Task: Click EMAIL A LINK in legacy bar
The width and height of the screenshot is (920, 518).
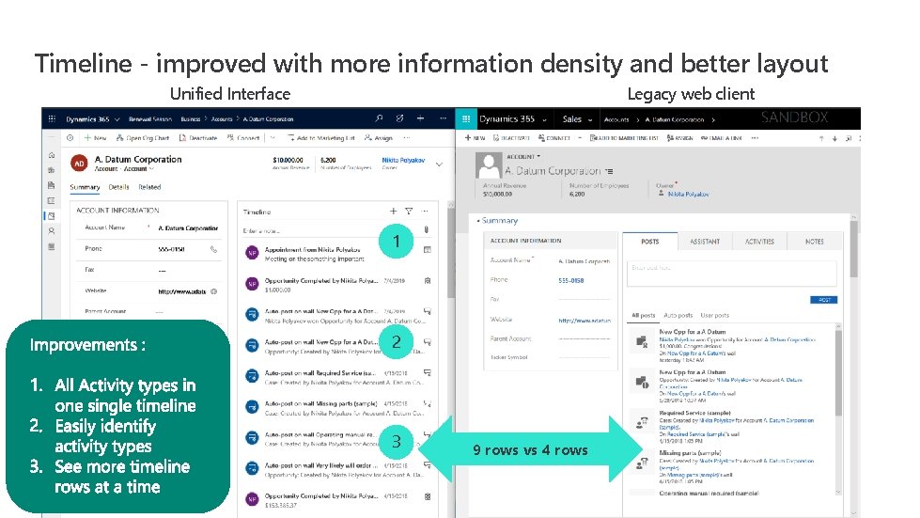Action: 721,138
